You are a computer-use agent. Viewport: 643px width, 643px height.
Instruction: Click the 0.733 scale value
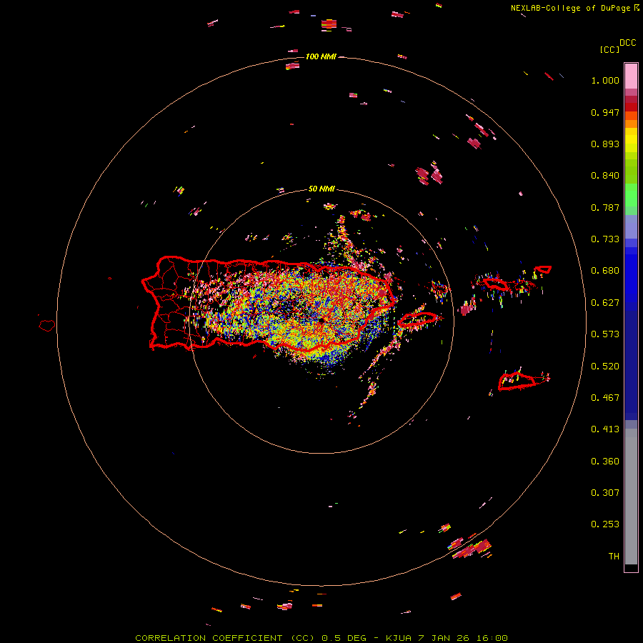click(605, 239)
